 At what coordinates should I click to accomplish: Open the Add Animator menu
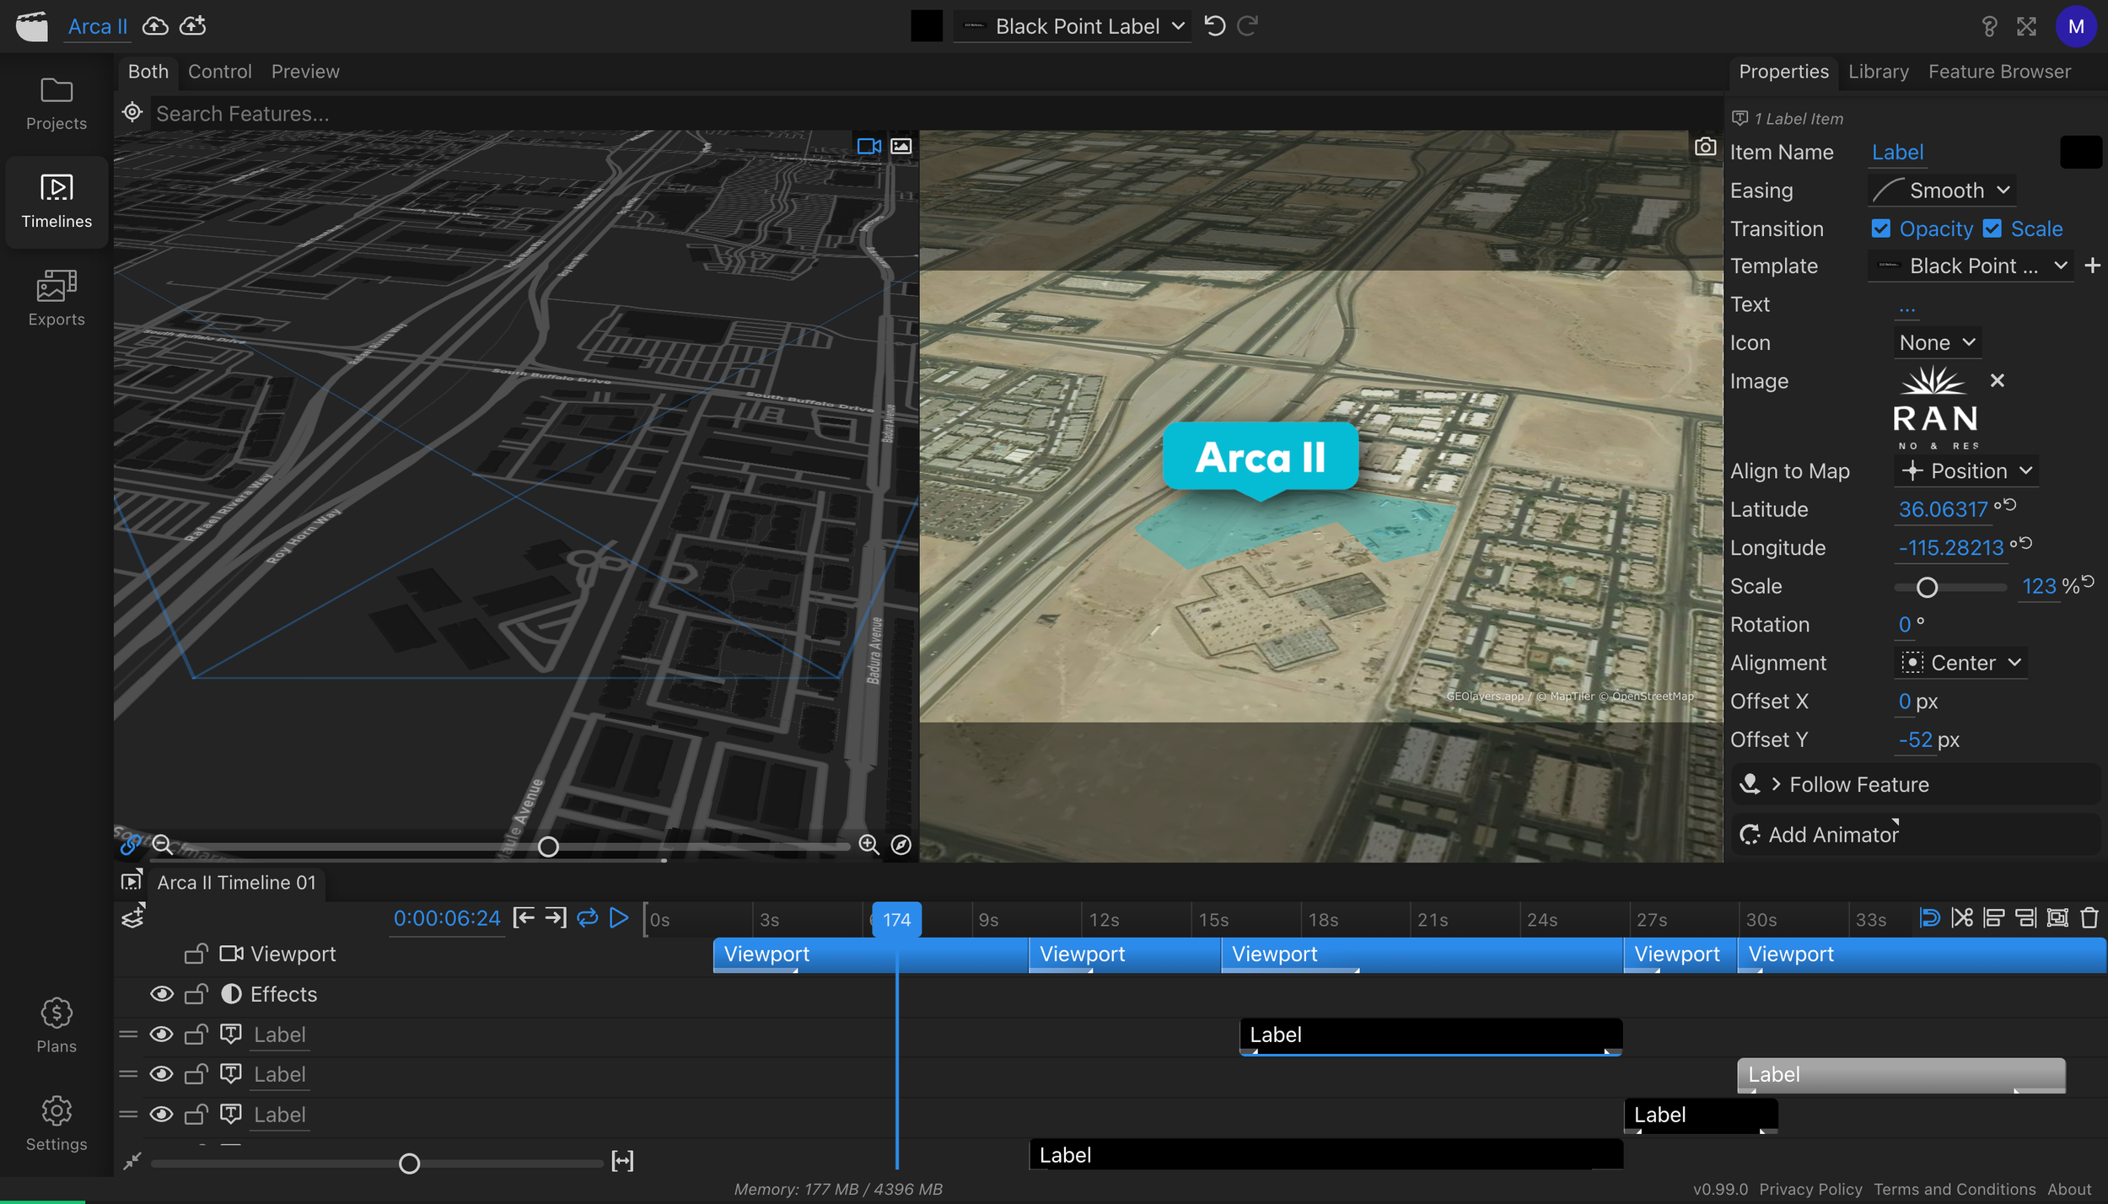(x=1915, y=835)
